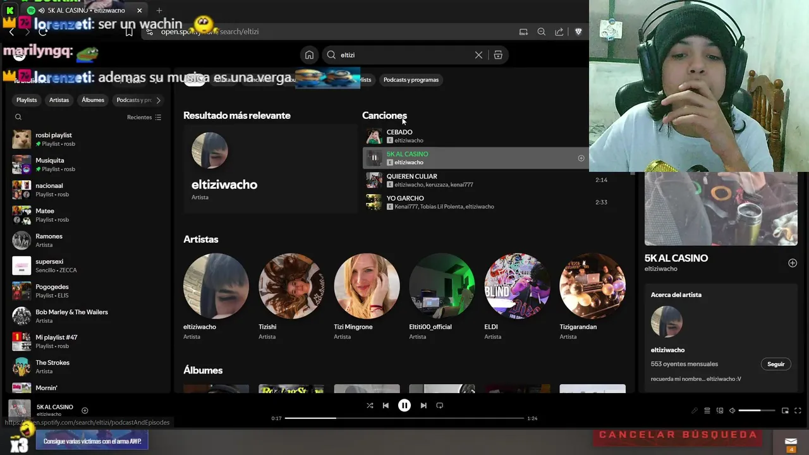Viewport: 809px width, 455px height.
Task: Click the Canciones section heading
Action: (384, 115)
